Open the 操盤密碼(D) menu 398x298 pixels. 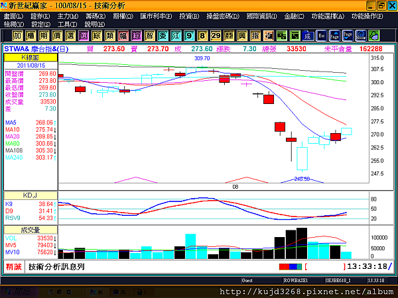223,16
